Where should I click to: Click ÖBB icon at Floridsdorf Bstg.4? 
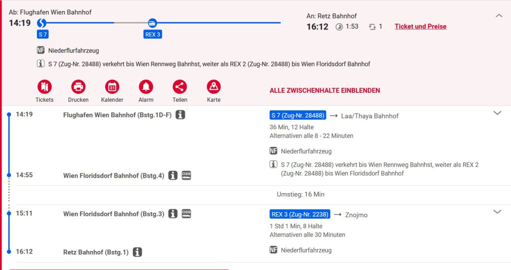186,175
